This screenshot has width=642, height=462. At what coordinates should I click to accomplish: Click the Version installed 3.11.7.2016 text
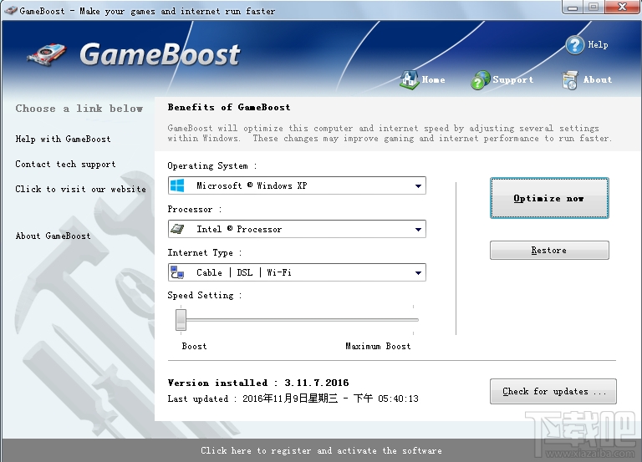point(258,383)
